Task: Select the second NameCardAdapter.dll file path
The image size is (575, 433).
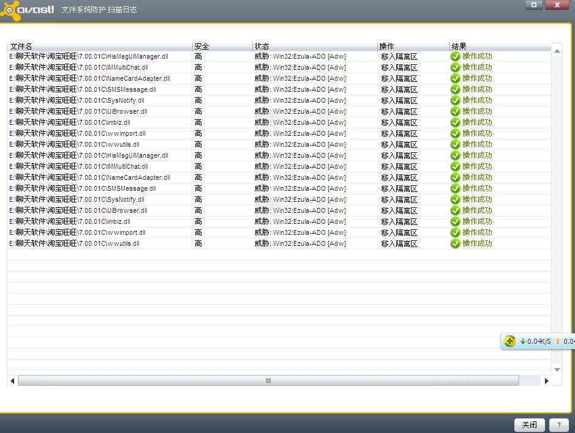Action: pos(89,177)
